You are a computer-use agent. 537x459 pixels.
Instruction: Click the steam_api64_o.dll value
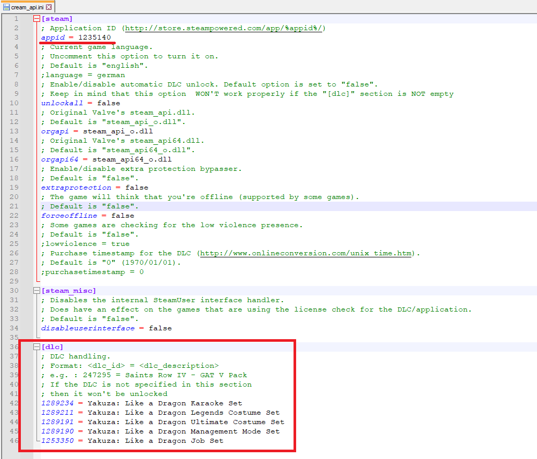pyautogui.click(x=132, y=159)
